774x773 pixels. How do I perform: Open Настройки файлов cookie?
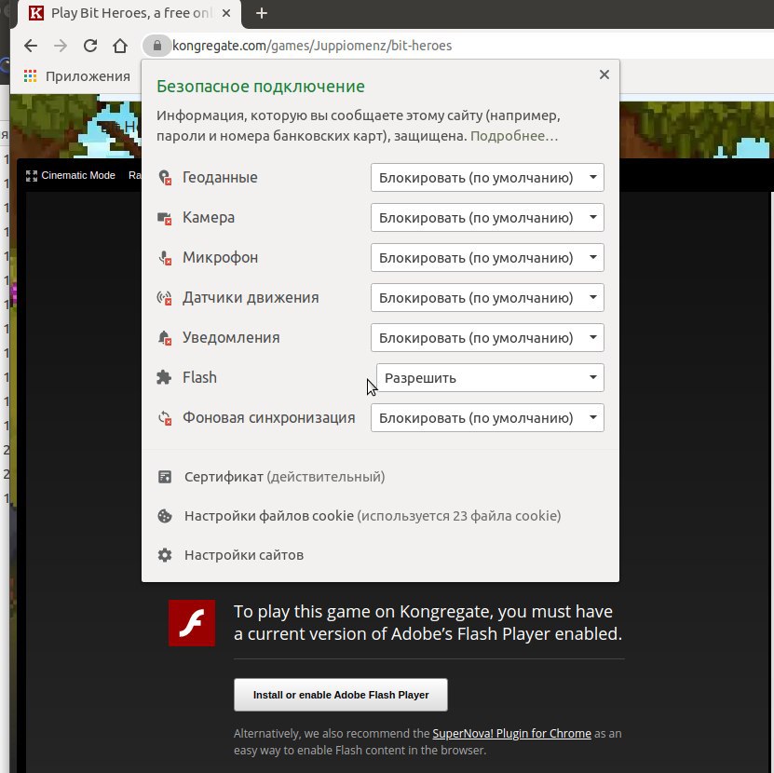(x=373, y=516)
